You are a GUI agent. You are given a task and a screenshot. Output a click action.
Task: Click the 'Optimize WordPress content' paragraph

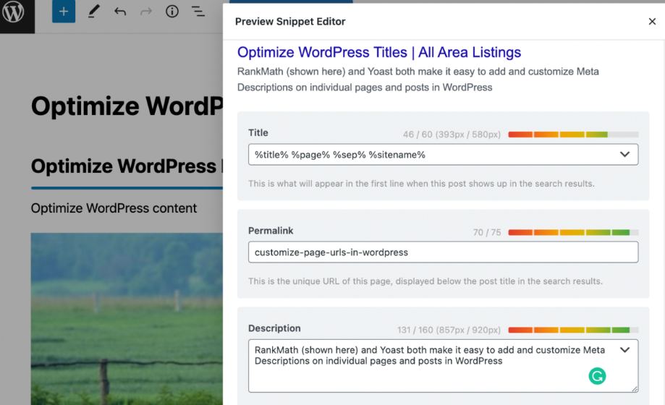pos(114,208)
